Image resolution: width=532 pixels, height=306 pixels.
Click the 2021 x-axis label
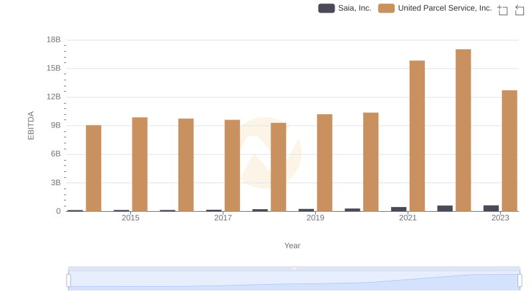coord(408,218)
